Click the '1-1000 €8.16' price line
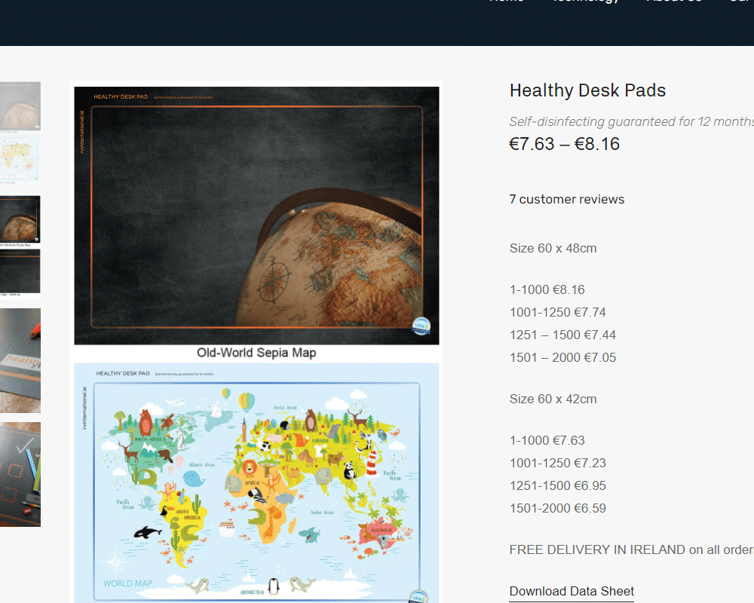This screenshot has height=603, width=754. coord(547,289)
